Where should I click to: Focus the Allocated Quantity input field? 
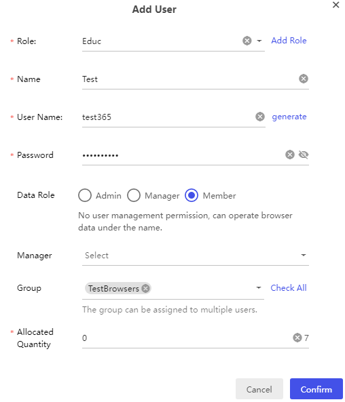187,338
